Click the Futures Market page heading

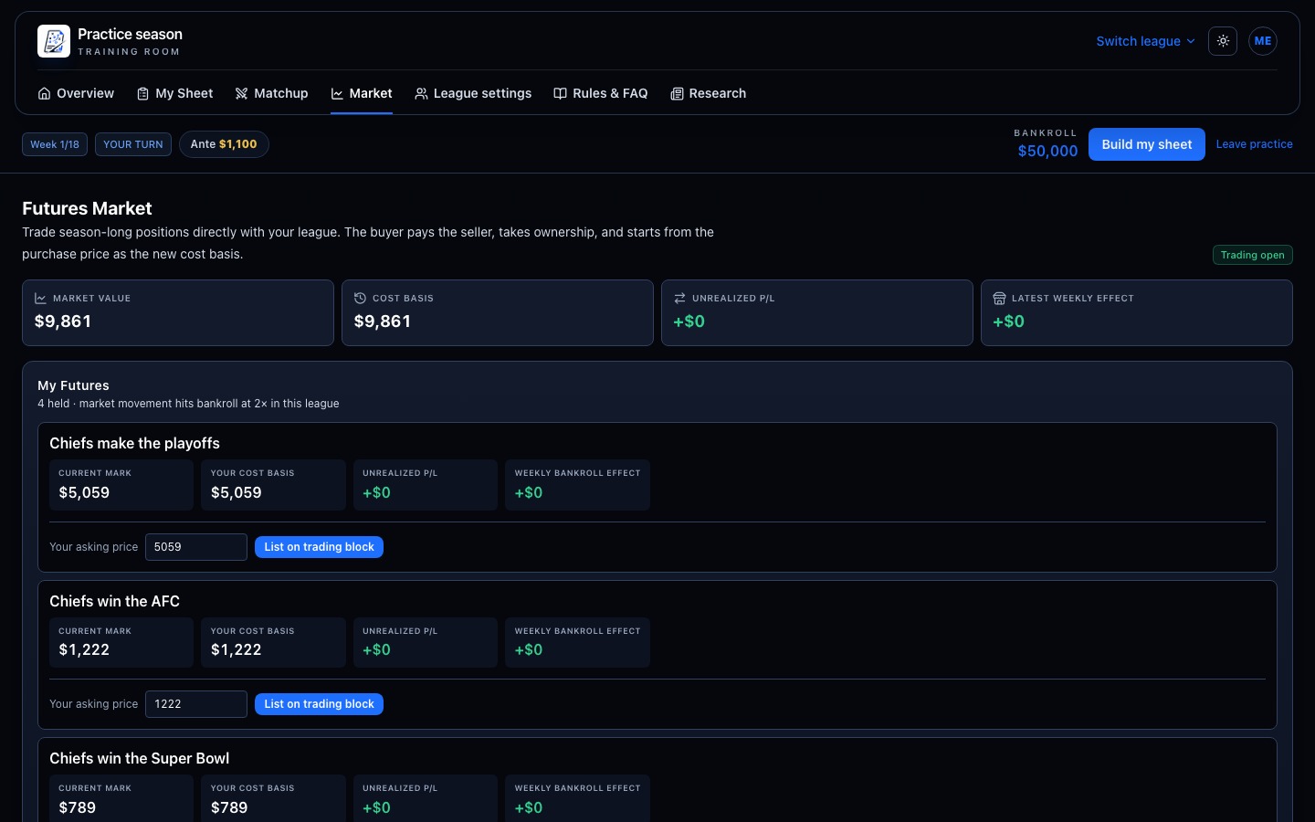87,208
